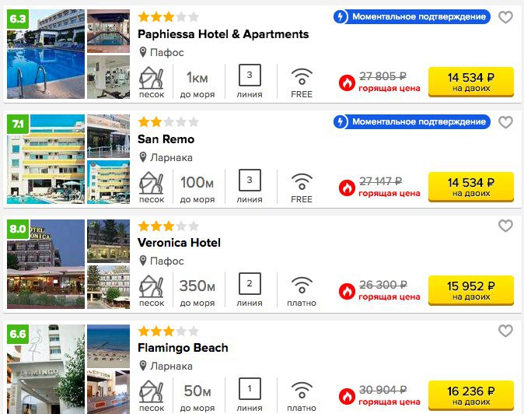Click location pin next to Ларнака for San Remo
Image resolution: width=524 pixels, height=414 pixels.
[x=143, y=157]
